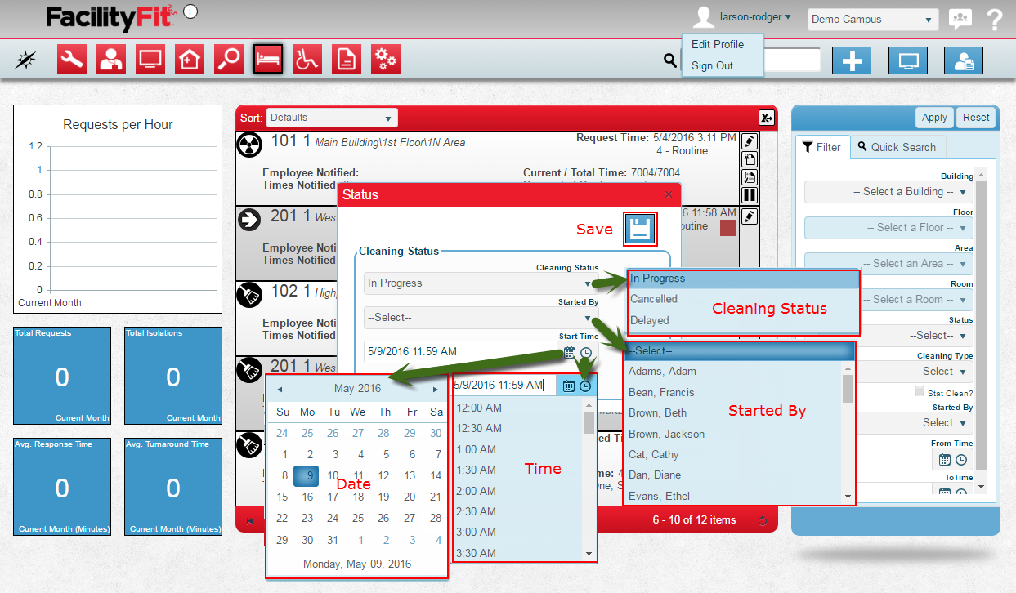This screenshot has width=1016, height=593.
Task: Open the magnifying glass search module icon
Action: click(x=229, y=59)
